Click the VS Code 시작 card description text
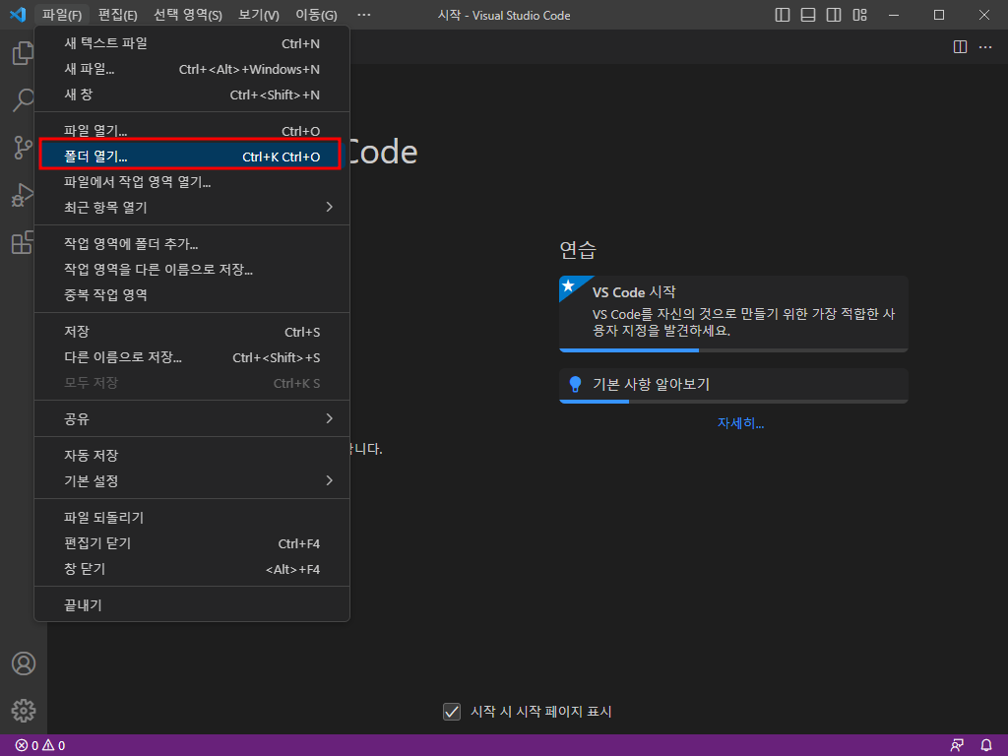This screenshot has height=756, width=1008. click(743, 322)
